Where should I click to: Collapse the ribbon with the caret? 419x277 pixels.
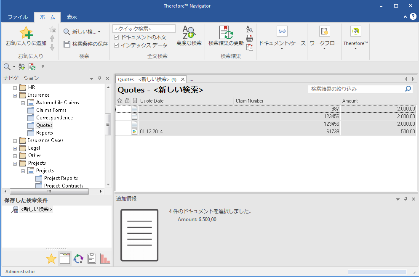tap(405, 17)
